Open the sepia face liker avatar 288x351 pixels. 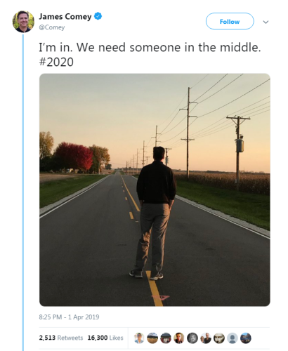219,338
